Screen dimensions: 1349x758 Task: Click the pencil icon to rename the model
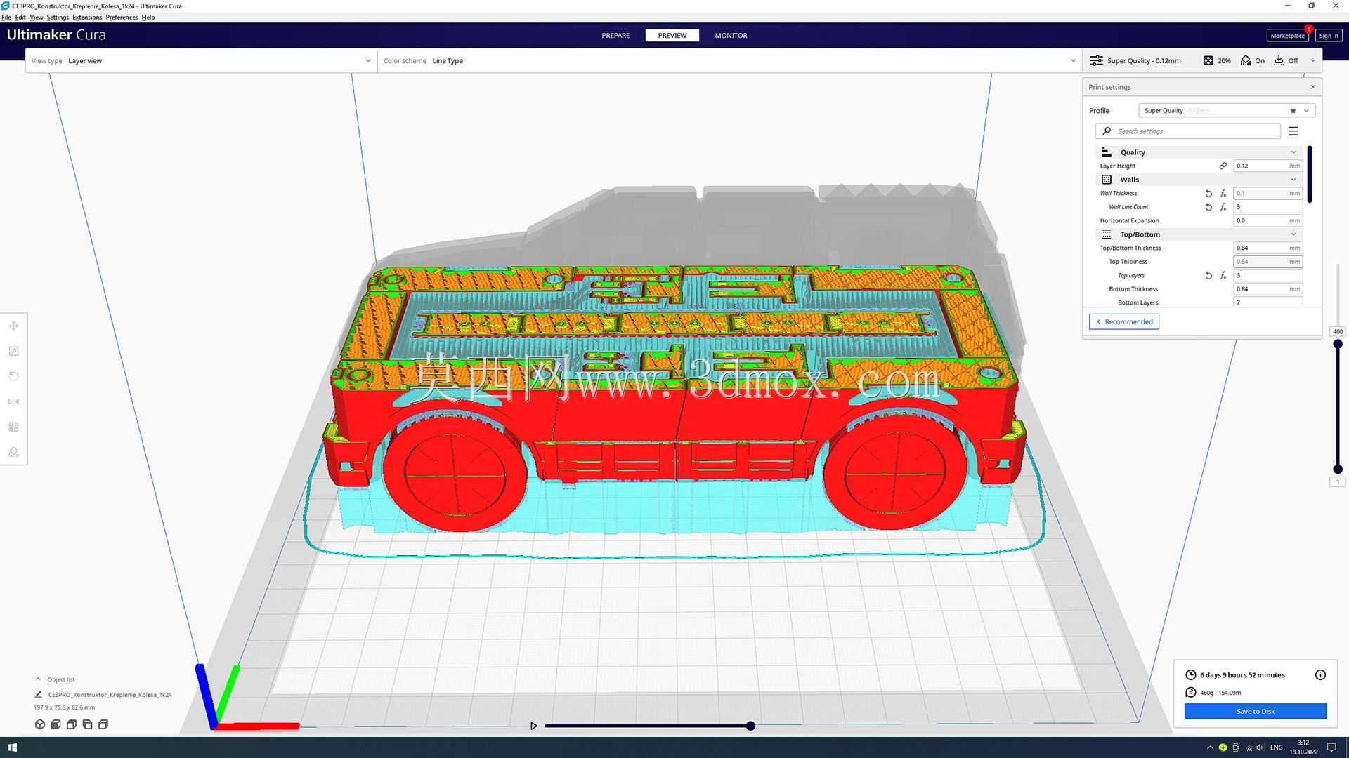pos(39,694)
